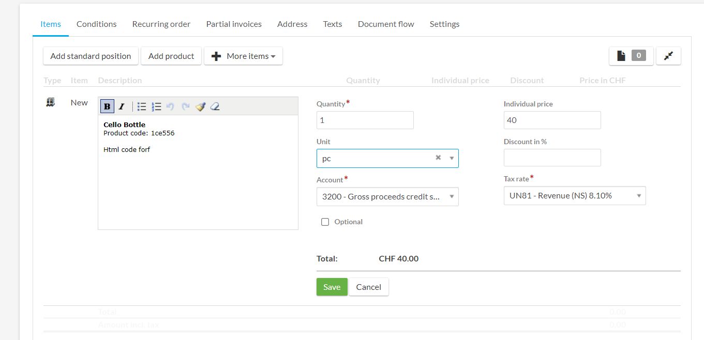Open the Partial invoices tab
The height and width of the screenshot is (340, 704).
234,24
